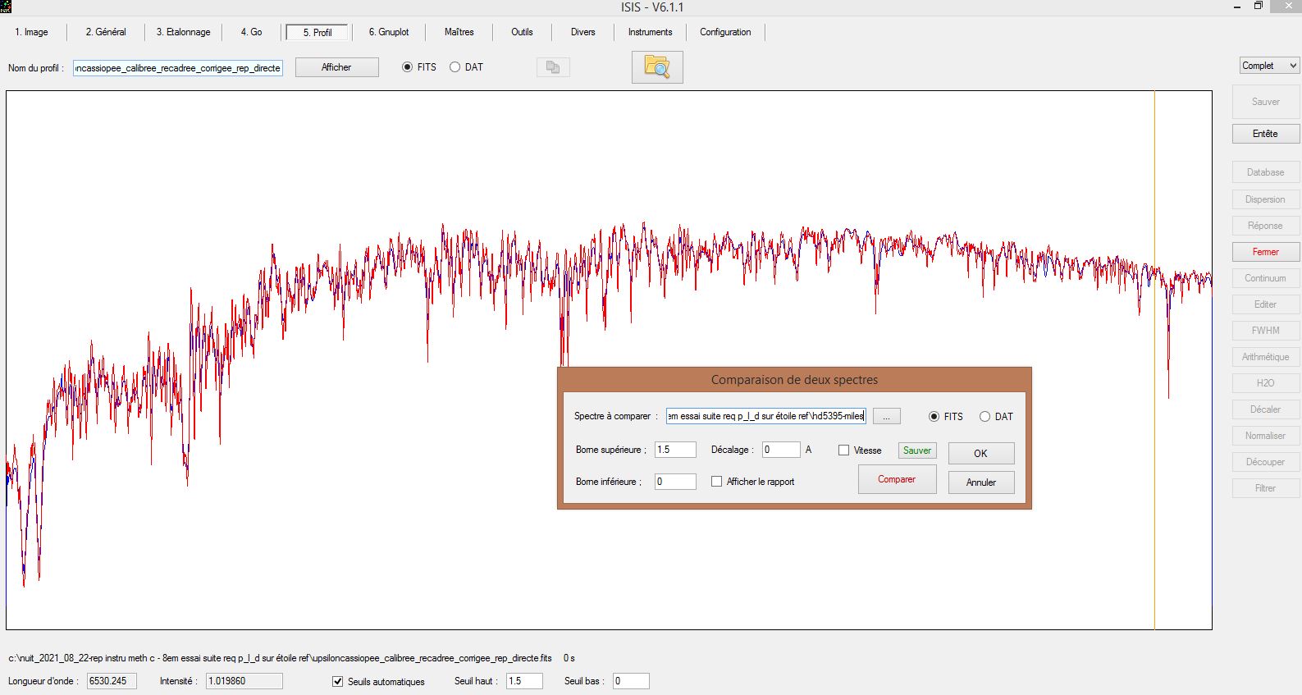The width and height of the screenshot is (1302, 695).
Task: Browse for spectrum file with ellipsis button
Action: (x=886, y=416)
